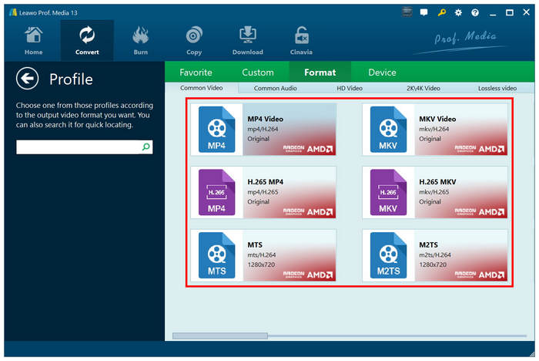539x361 pixels.
Task: Choose the MTS profile title text
Action: click(x=255, y=245)
